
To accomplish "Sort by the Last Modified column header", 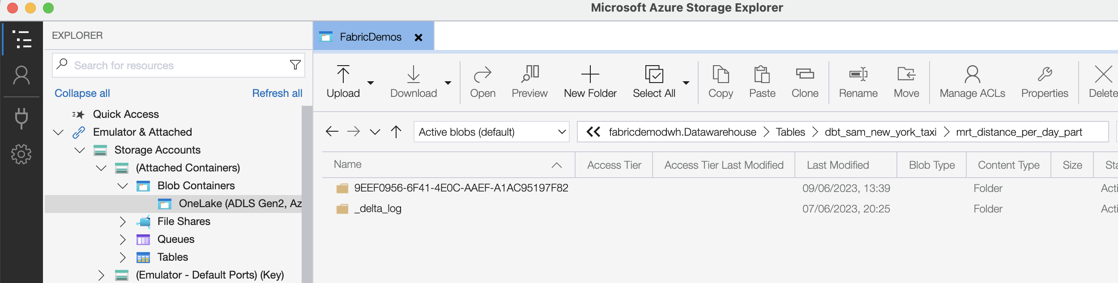I will [837, 165].
